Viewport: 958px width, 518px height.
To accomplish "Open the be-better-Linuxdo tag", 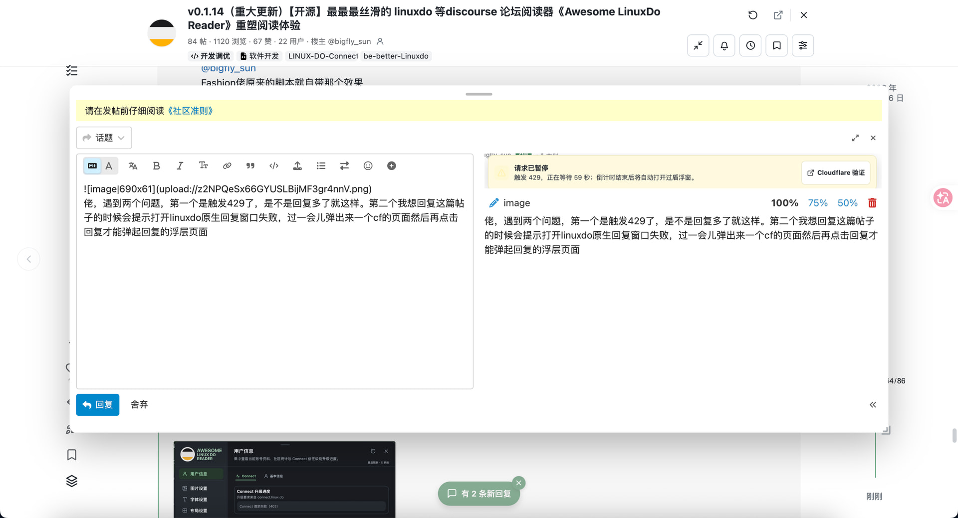I will pyautogui.click(x=396, y=56).
